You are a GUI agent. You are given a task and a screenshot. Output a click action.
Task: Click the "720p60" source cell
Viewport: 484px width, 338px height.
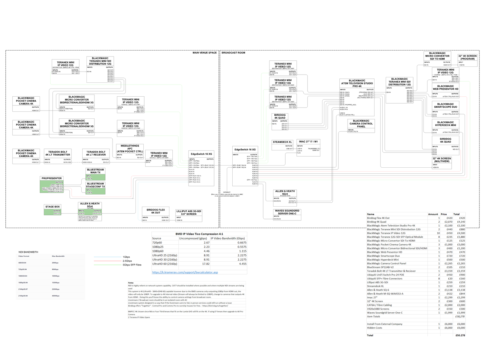click(x=165, y=243)
